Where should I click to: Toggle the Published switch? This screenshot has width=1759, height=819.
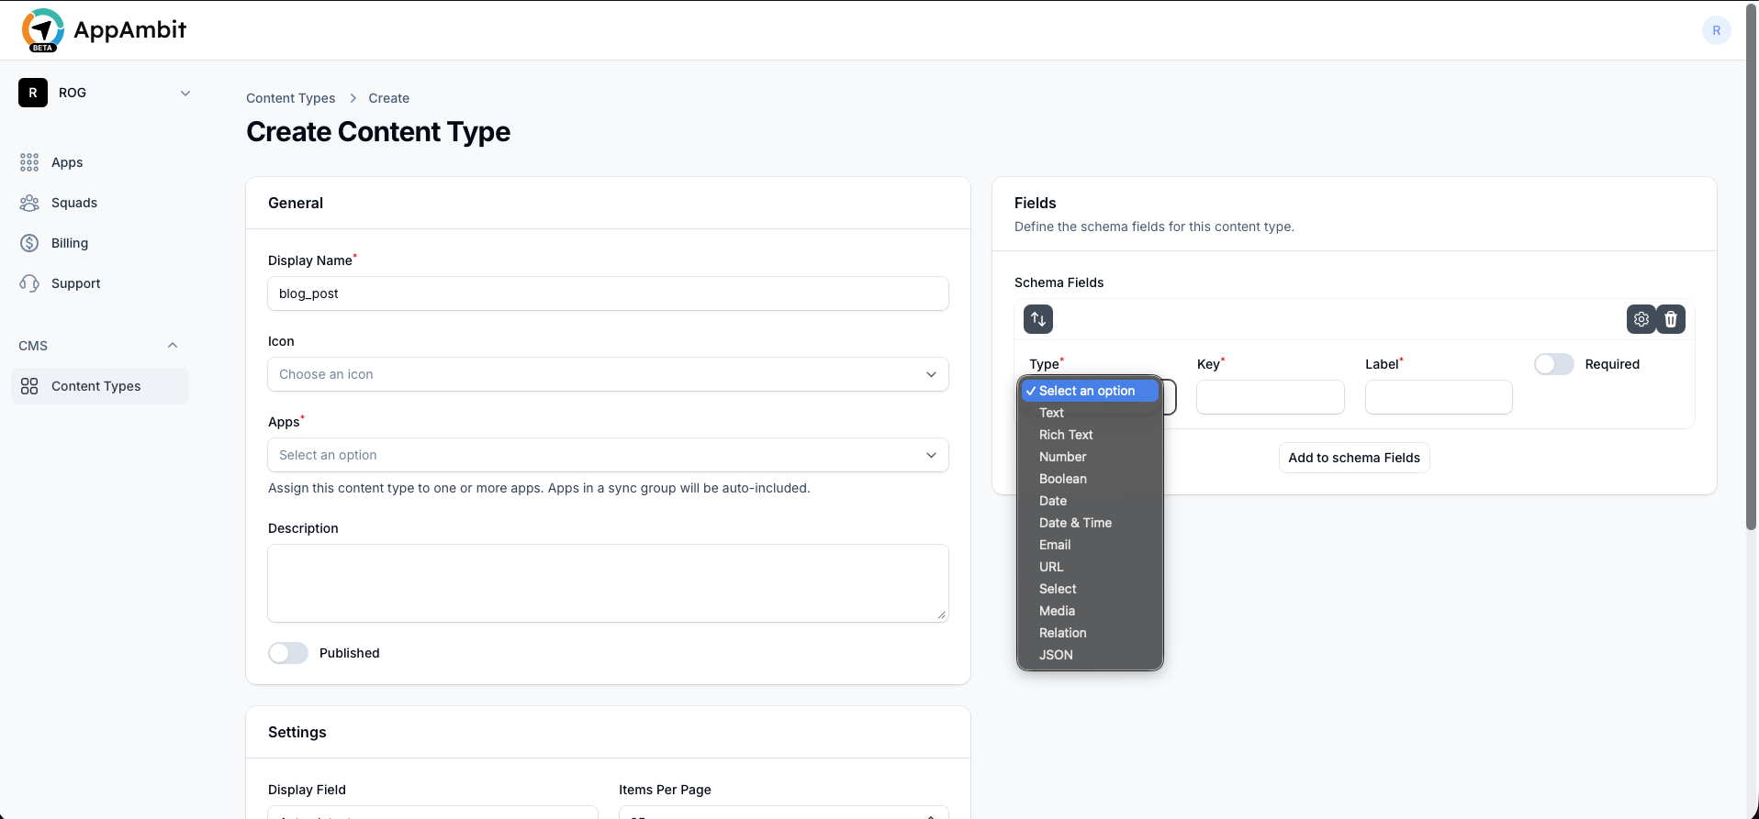click(x=288, y=653)
